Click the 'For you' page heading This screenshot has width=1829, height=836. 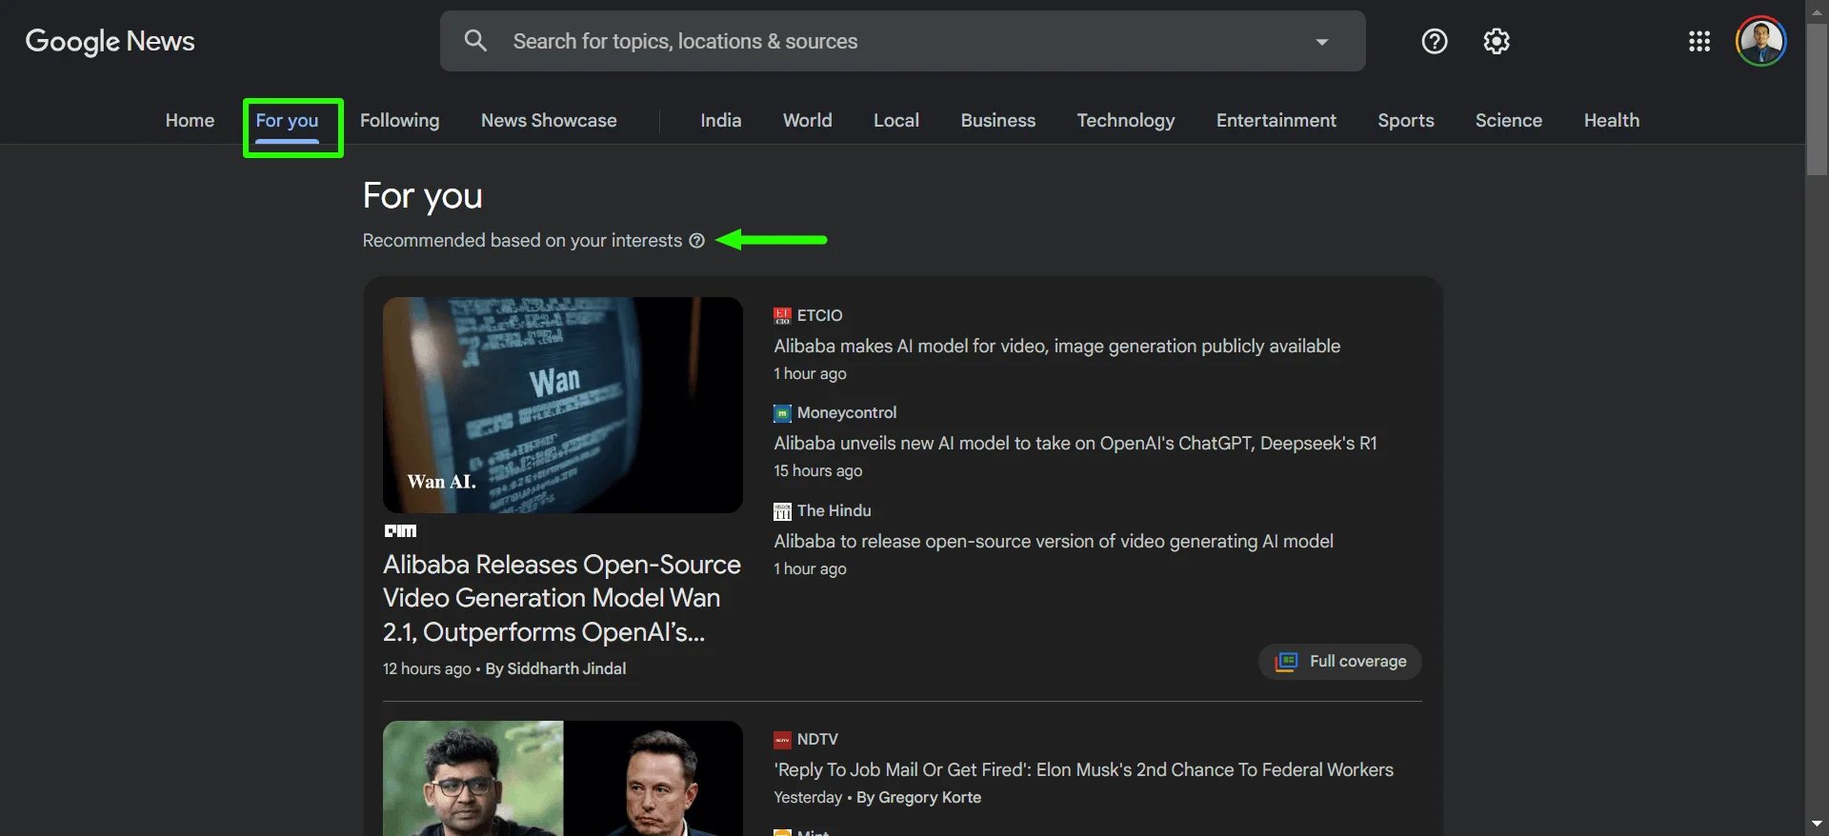pos(422,196)
